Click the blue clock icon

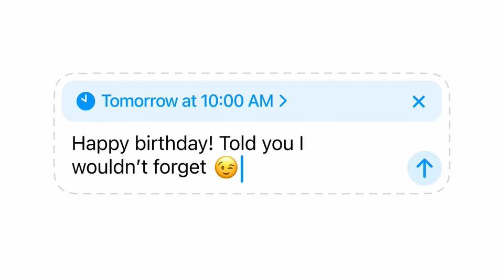click(85, 101)
